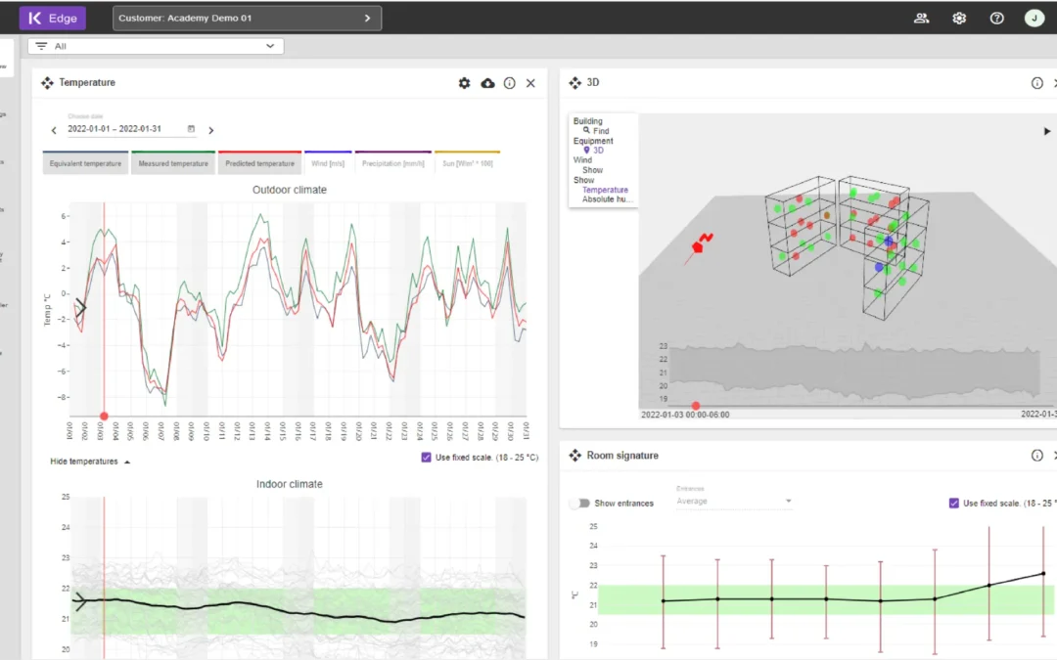Uncheck fixed scale checkbox under Outdoor climate
The height and width of the screenshot is (660, 1057).
(x=426, y=457)
